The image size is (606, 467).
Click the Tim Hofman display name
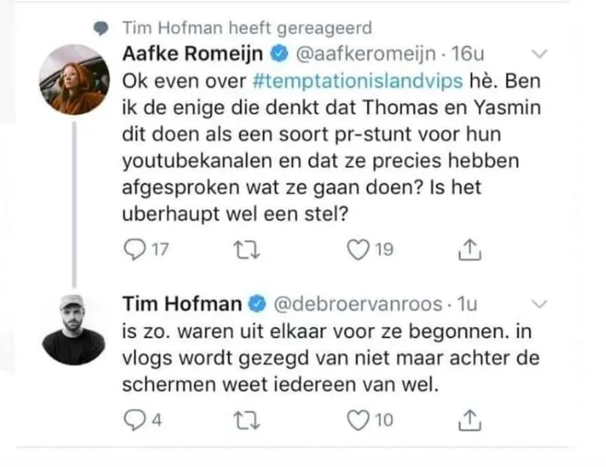(x=182, y=302)
